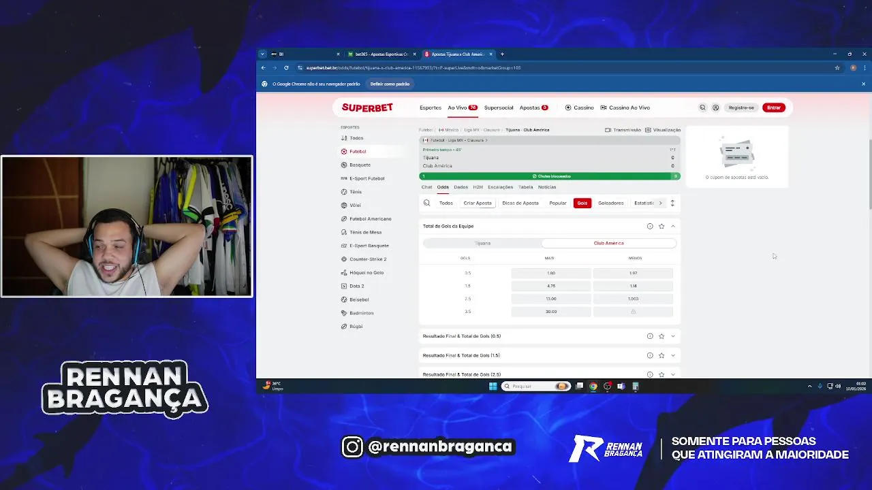Select the Rúgbi sidebar icon
This screenshot has height=490, width=872.
coord(344,327)
